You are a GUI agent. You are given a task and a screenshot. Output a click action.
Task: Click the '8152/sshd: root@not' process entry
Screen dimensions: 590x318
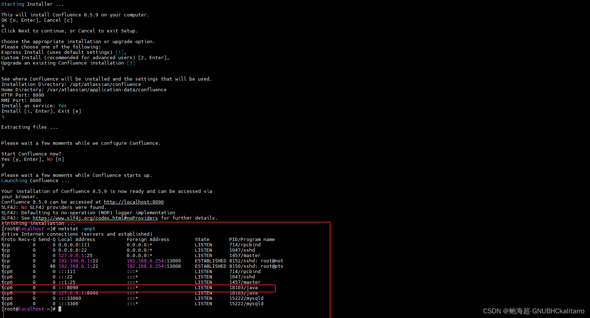tap(256, 261)
